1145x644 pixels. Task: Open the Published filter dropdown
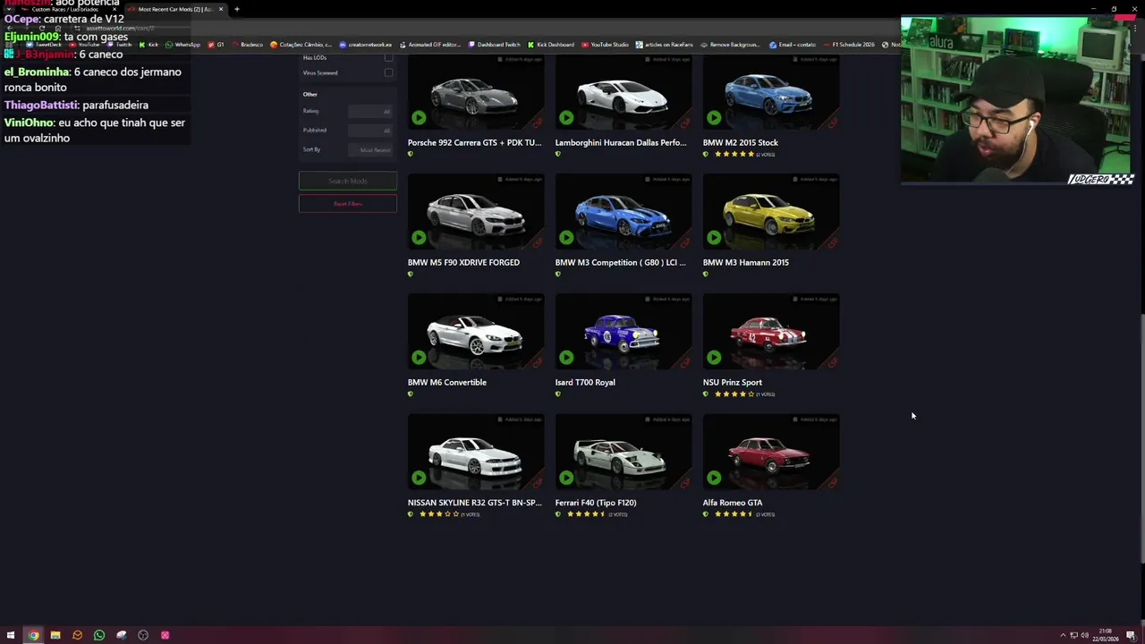coord(370,131)
